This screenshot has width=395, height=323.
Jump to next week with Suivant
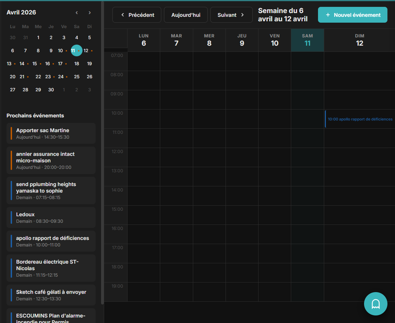(x=231, y=15)
